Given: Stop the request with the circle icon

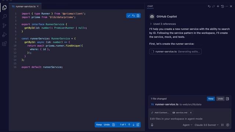Looking at the screenshot, I should click(x=228, y=125).
